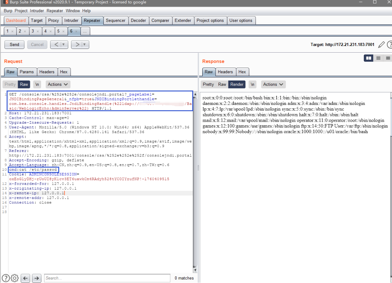
Task: Close Repeater tab 4
Action: 50,31
